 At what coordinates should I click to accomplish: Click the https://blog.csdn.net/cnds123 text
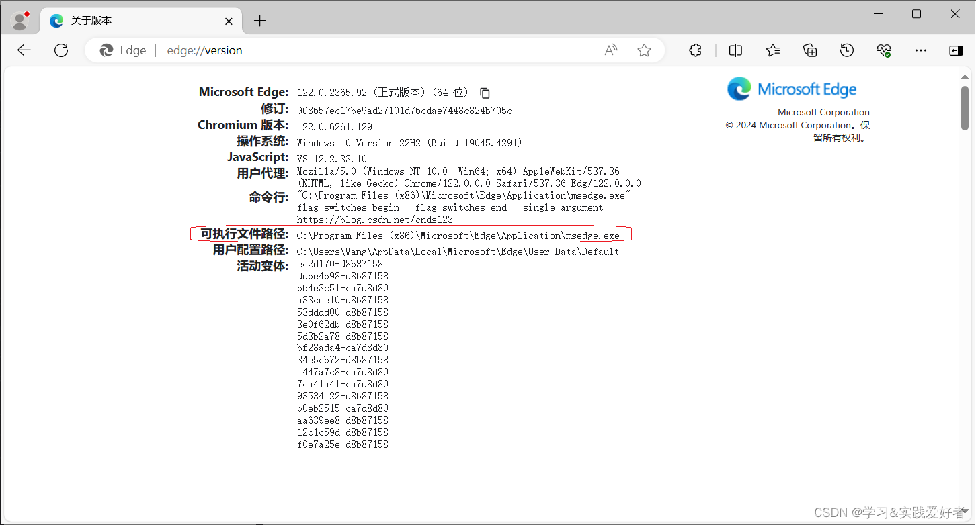click(375, 220)
